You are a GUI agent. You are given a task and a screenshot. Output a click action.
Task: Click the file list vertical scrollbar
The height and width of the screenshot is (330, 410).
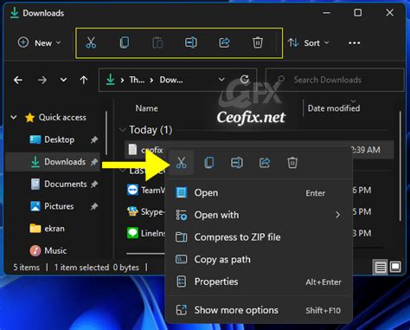pos(400,166)
